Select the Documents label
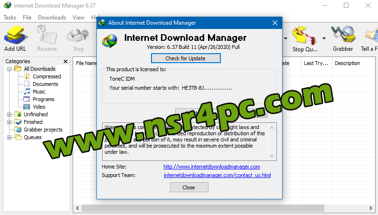 [x=45, y=84]
